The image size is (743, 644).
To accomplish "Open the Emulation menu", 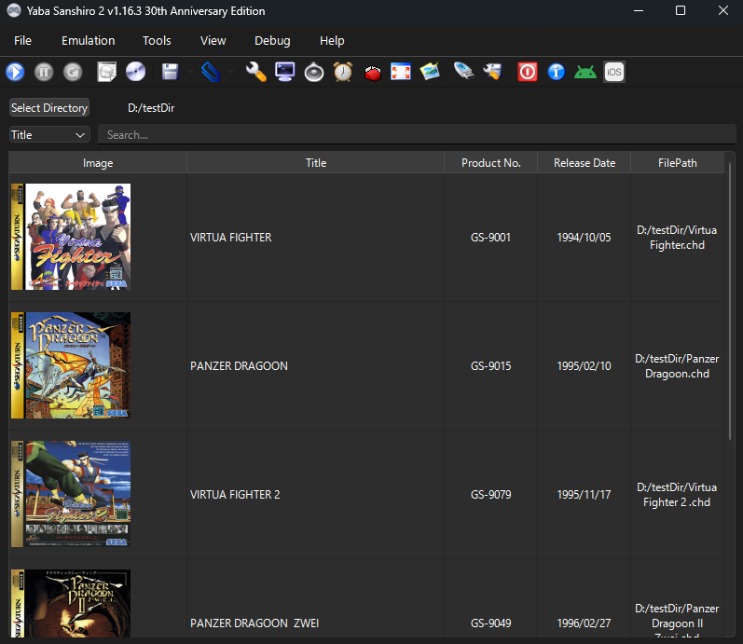I will 88,40.
